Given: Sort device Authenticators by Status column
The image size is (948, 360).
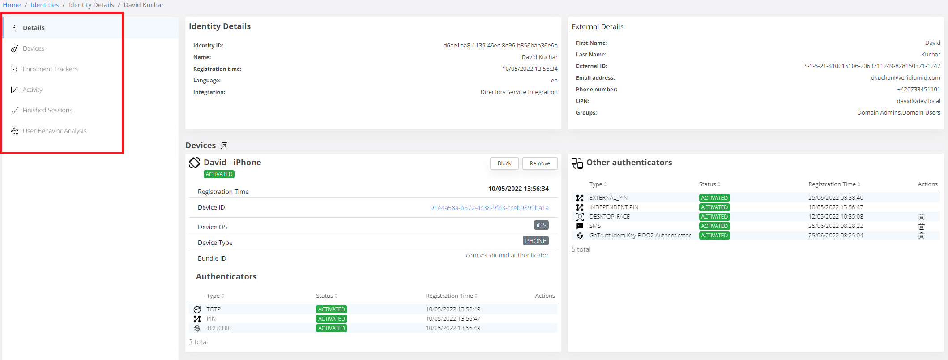Looking at the screenshot, I should pos(327,296).
